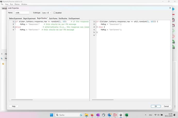Viewport: 178px width, 118px height.
Task: Click the JS line "} else {"
Action: [x=101, y=27]
